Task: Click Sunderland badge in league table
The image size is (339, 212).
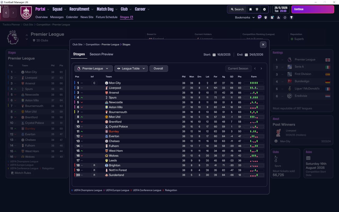Action: coord(106,175)
